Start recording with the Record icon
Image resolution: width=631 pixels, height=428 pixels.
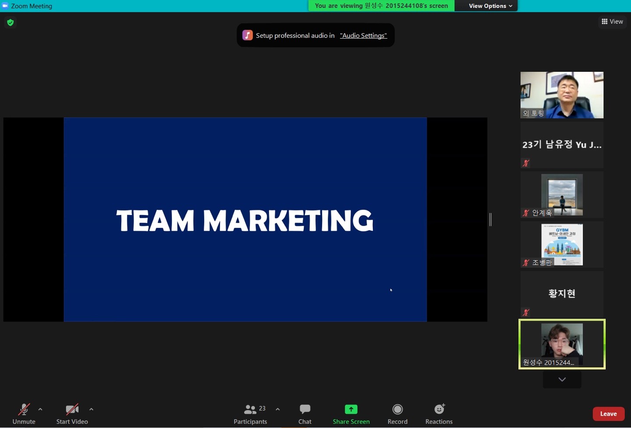(397, 410)
